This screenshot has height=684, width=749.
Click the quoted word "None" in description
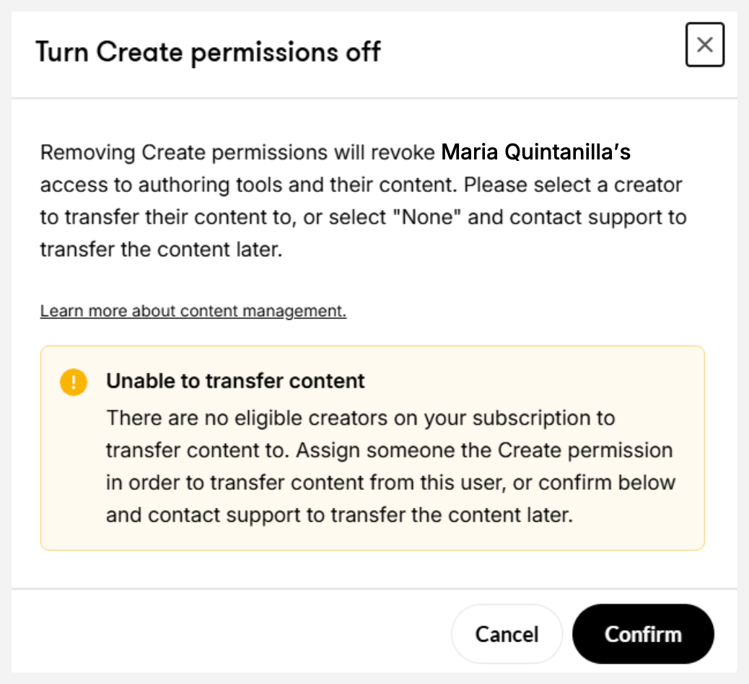(x=432, y=216)
